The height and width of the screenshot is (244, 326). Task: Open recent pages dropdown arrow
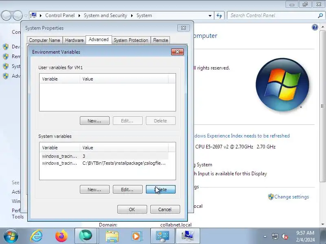[x=26, y=15]
